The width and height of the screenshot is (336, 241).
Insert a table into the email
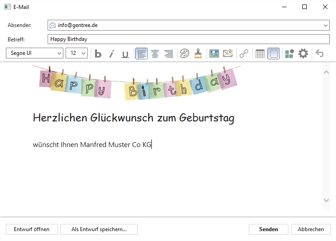pos(260,54)
